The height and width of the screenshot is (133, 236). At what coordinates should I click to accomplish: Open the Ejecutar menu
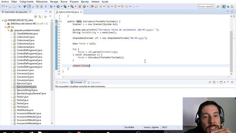coord(85,1)
